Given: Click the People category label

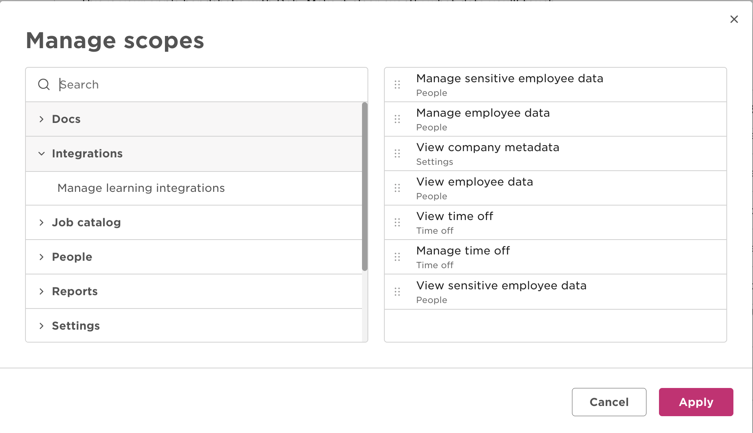Looking at the screenshot, I should click(x=72, y=257).
